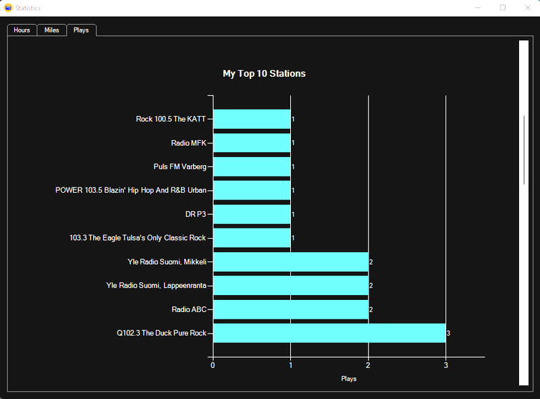Close the Statistics window
Viewport: 540px width, 399px height.
pos(527,8)
